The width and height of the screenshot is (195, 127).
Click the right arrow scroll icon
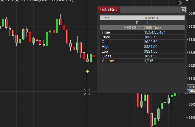(179, 3)
